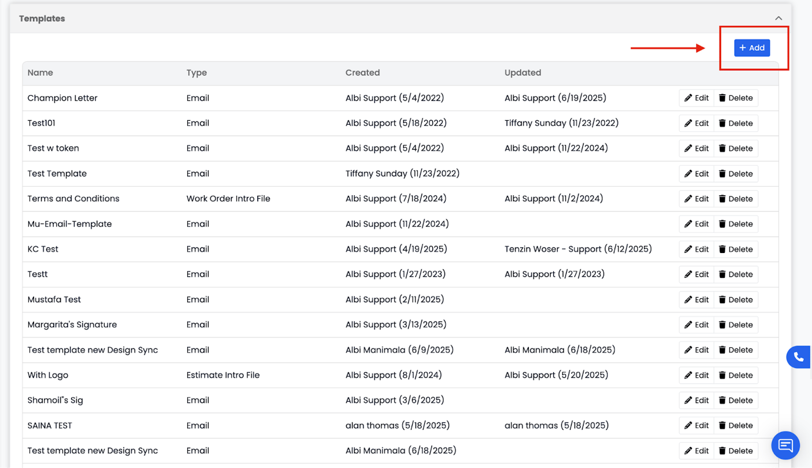
Task: Edit the With Logo template
Action: click(696, 375)
